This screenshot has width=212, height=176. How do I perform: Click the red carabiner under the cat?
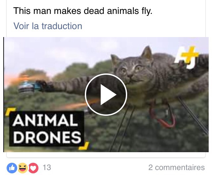coord(163,115)
